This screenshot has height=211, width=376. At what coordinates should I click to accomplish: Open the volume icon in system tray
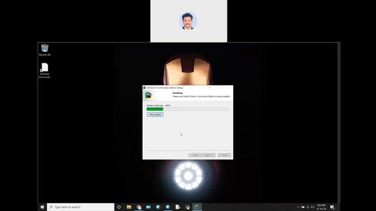(313, 207)
